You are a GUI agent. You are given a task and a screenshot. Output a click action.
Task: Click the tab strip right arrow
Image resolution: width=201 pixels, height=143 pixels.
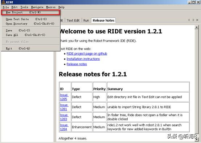click(193, 20)
